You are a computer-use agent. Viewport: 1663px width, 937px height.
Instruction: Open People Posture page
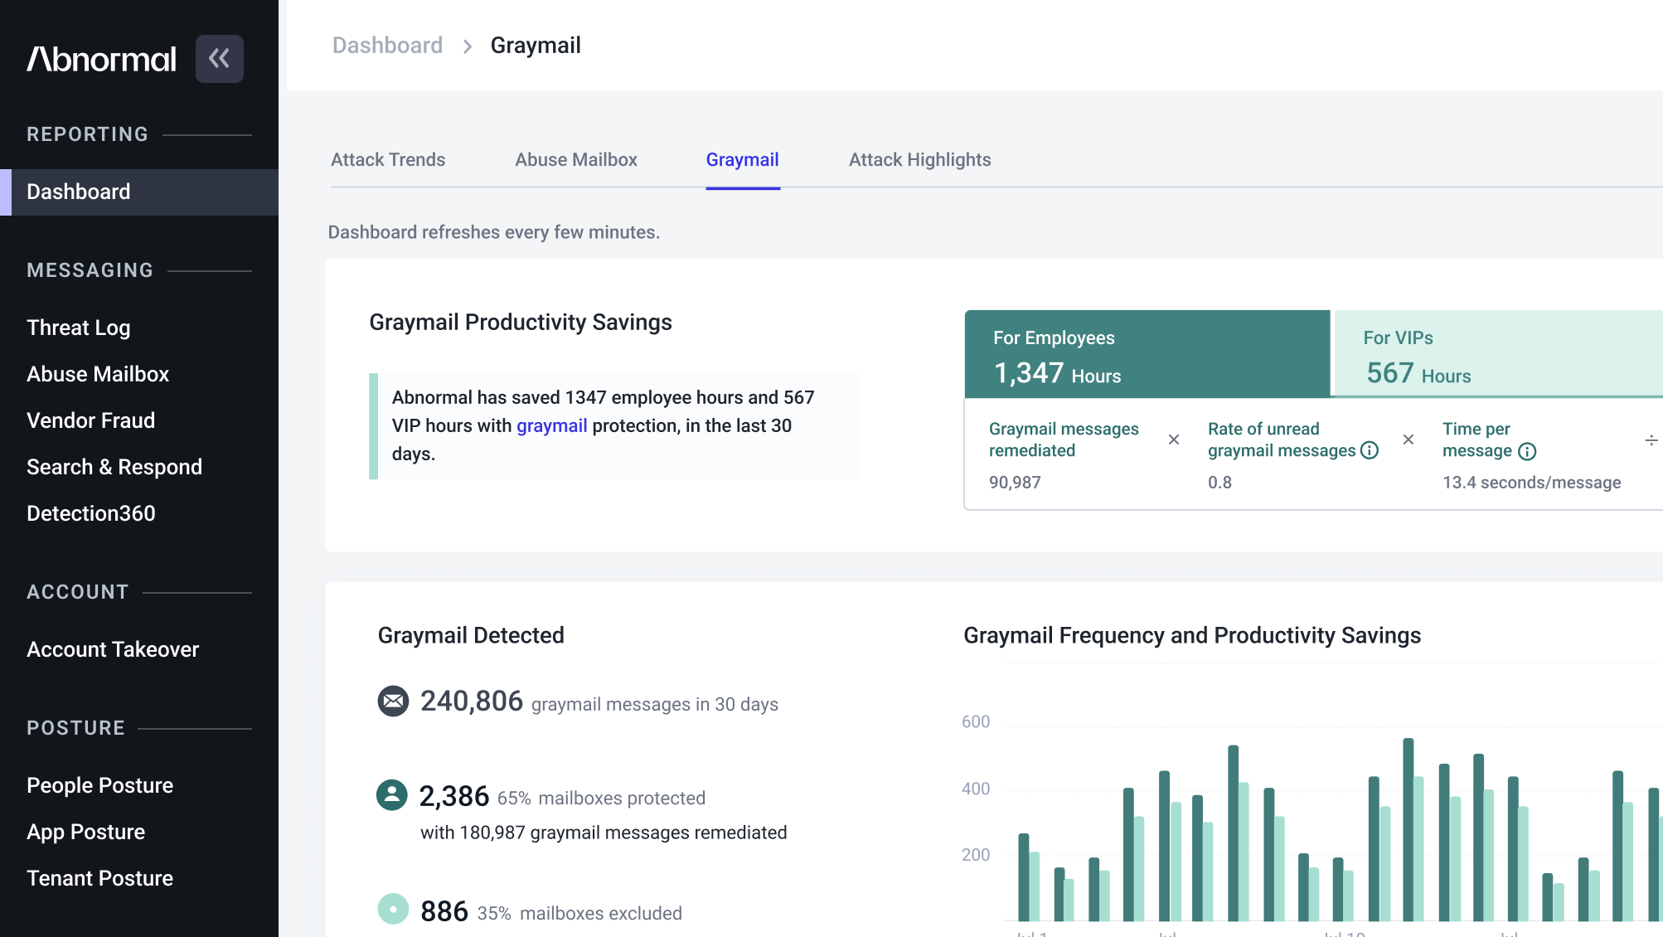click(x=100, y=785)
